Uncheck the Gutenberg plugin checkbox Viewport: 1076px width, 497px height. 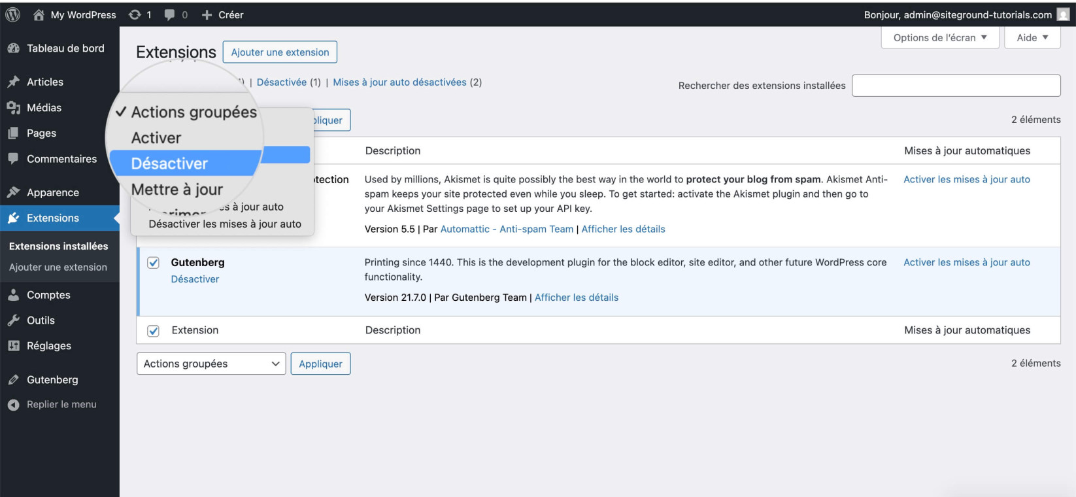point(153,263)
